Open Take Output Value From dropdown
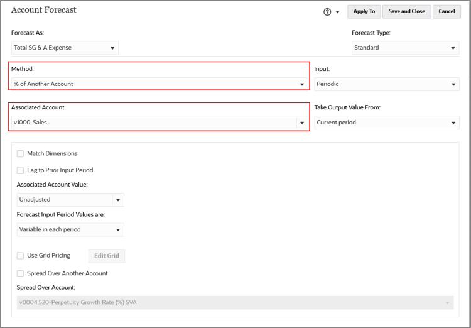Image resolution: width=471 pixels, height=328 pixels. click(453, 123)
